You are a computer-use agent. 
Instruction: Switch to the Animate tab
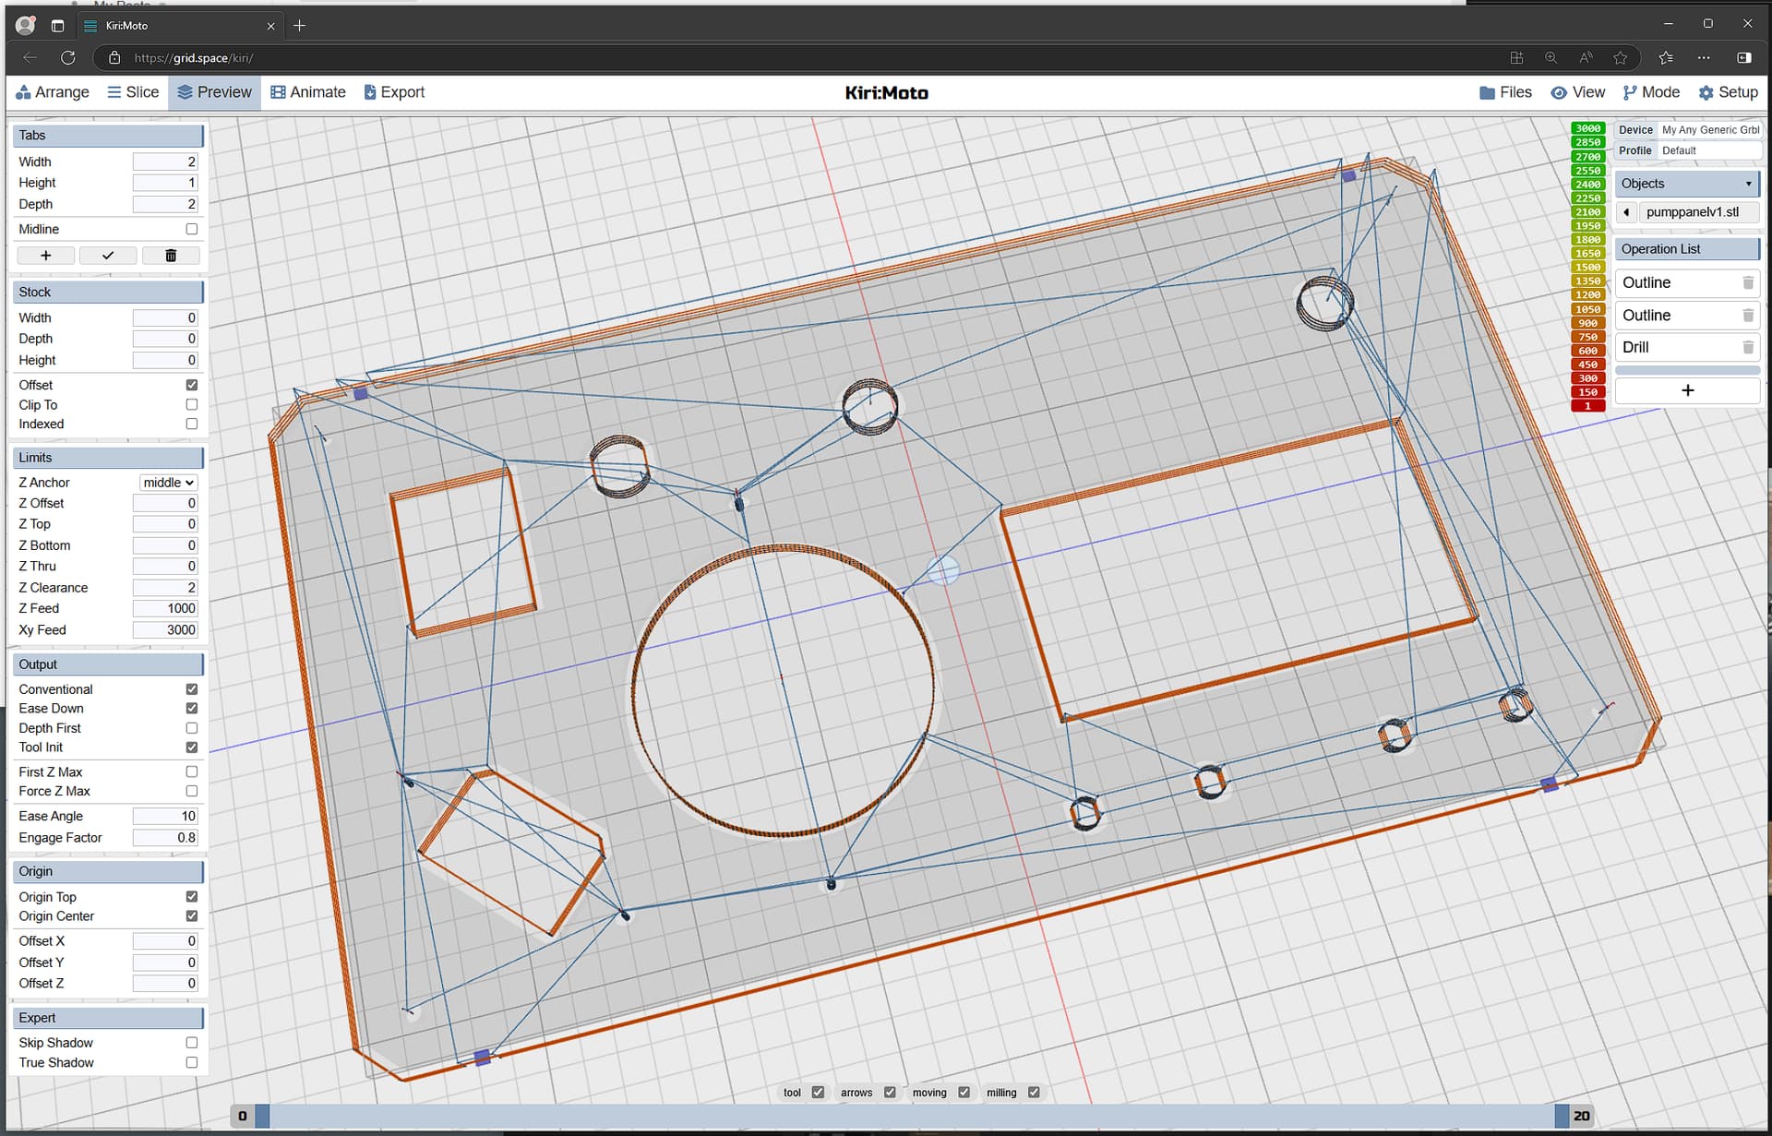point(308,92)
